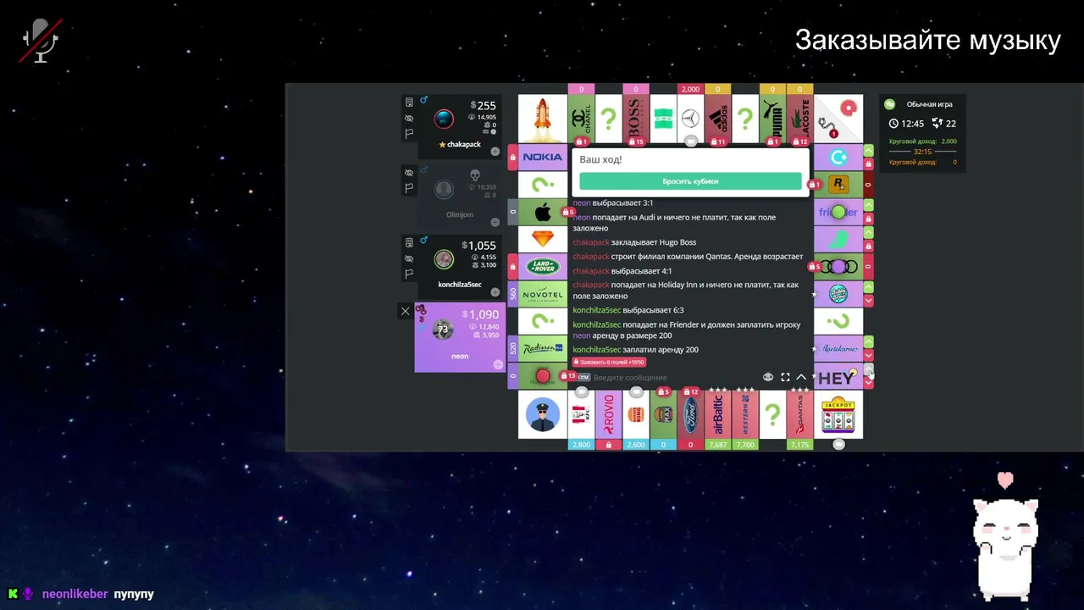Screen dimensions: 1084x610
Task: Close the neon player card X
Action: click(405, 311)
